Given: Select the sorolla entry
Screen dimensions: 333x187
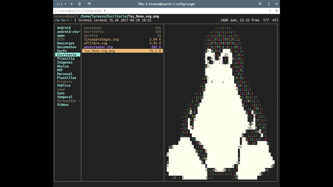Looking at the screenshot, I should 123,36.
